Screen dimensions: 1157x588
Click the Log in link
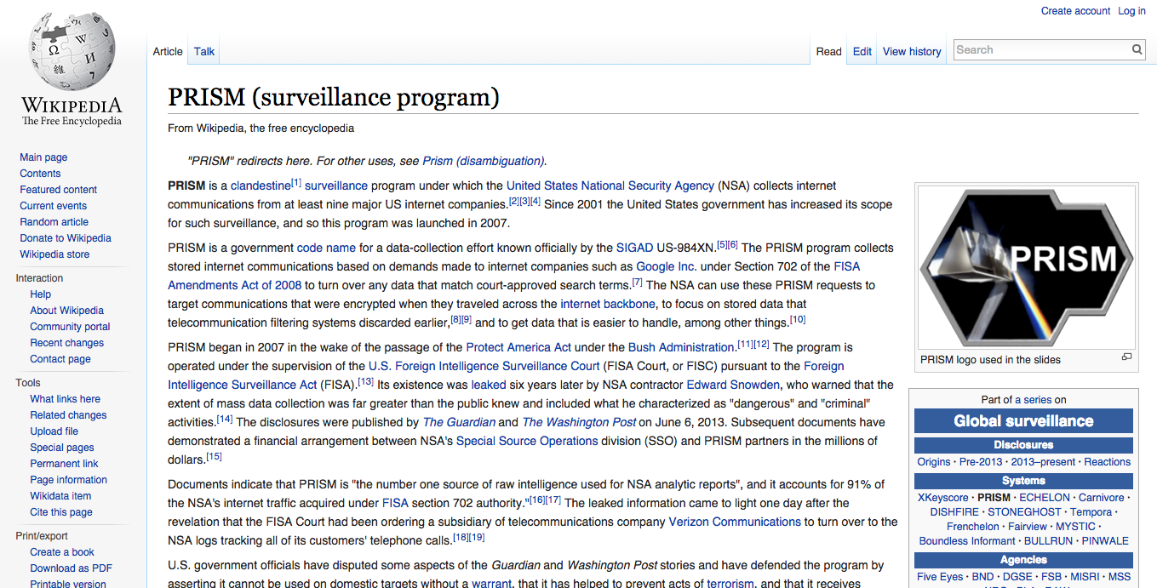(x=1131, y=11)
